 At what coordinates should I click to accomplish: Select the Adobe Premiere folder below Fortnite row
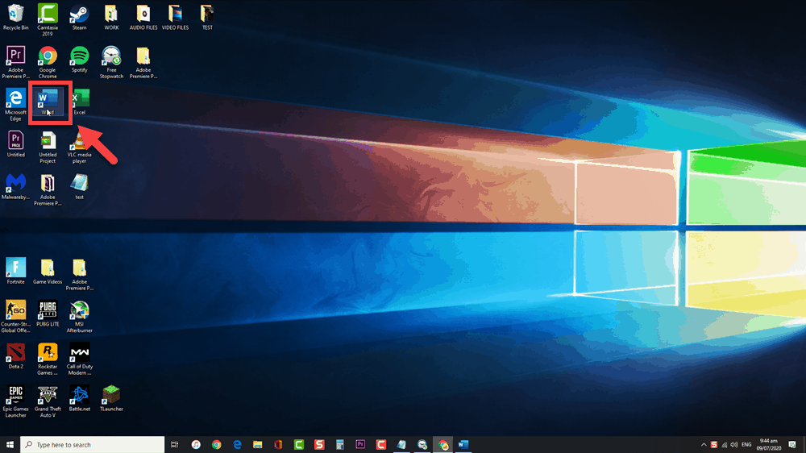(79, 274)
